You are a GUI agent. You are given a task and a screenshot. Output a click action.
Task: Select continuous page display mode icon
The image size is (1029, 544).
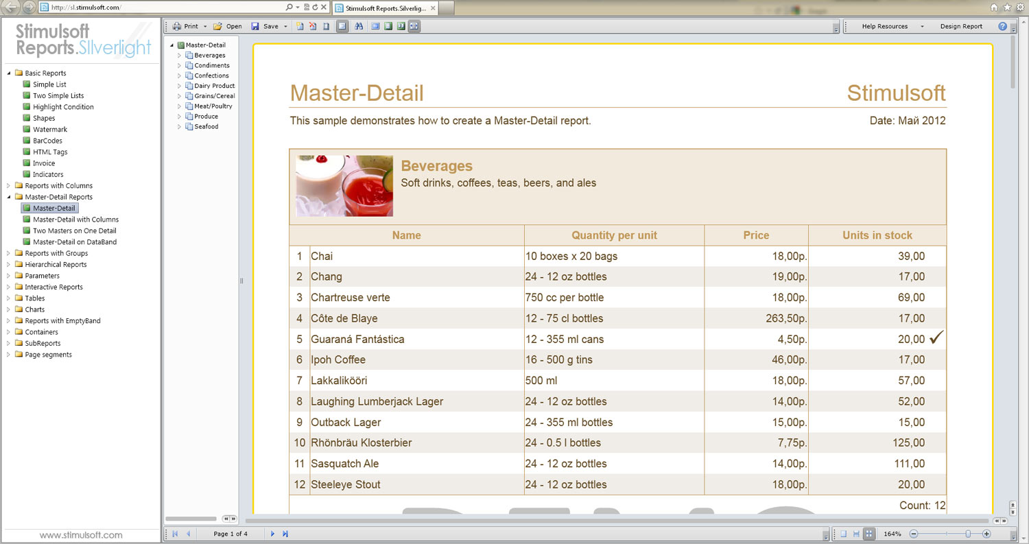856,533
